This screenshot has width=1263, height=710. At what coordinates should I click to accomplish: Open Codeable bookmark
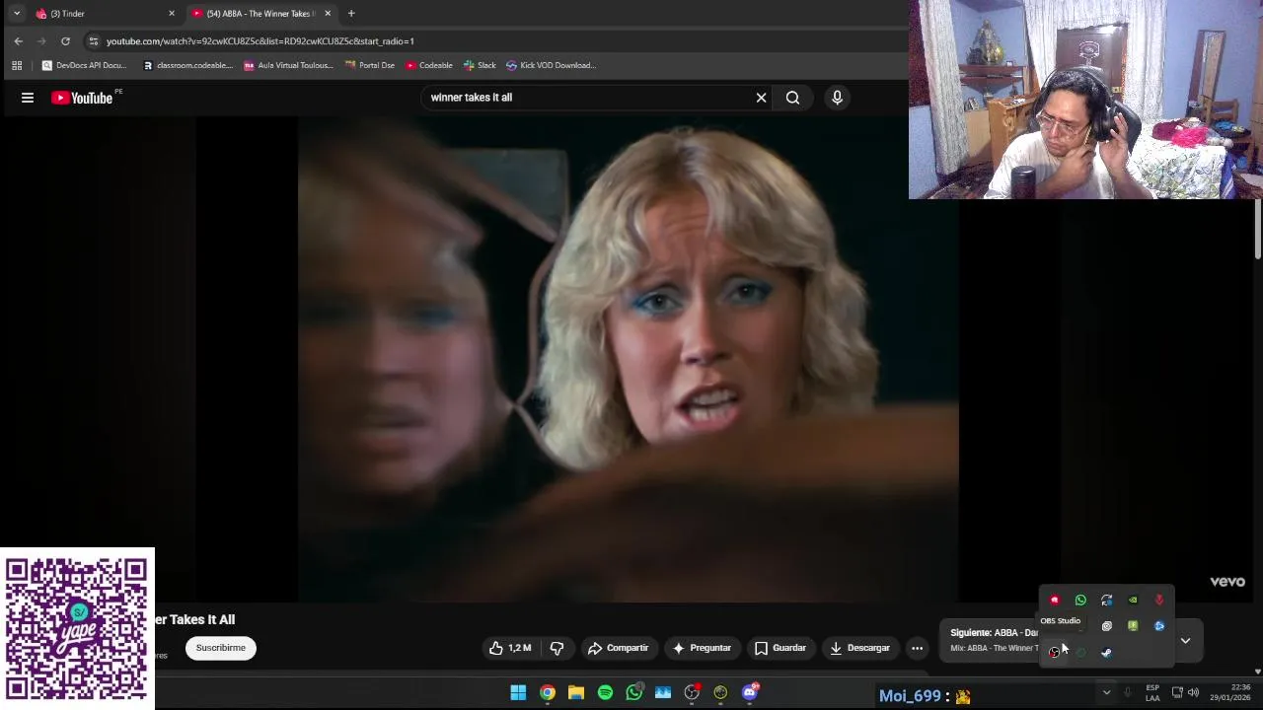pos(429,65)
